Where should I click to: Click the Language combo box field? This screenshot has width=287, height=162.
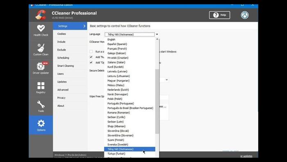pyautogui.click(x=130, y=35)
